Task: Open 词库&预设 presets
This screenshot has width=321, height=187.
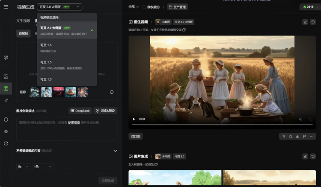Action: tap(105, 111)
